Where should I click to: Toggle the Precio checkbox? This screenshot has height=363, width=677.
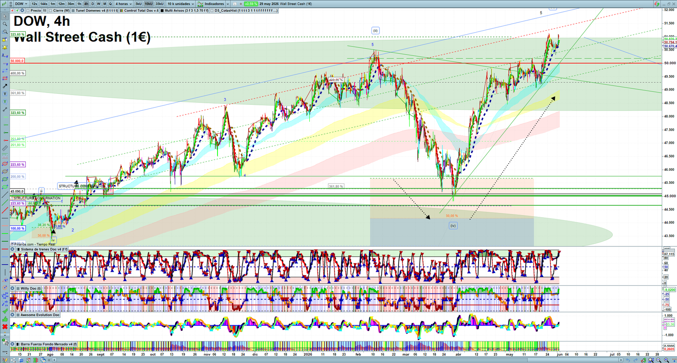click(28, 11)
